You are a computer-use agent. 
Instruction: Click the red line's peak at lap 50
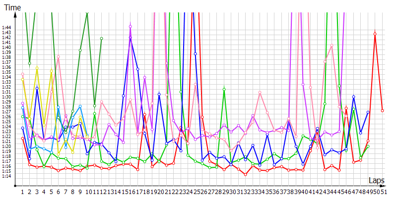coord(375,34)
